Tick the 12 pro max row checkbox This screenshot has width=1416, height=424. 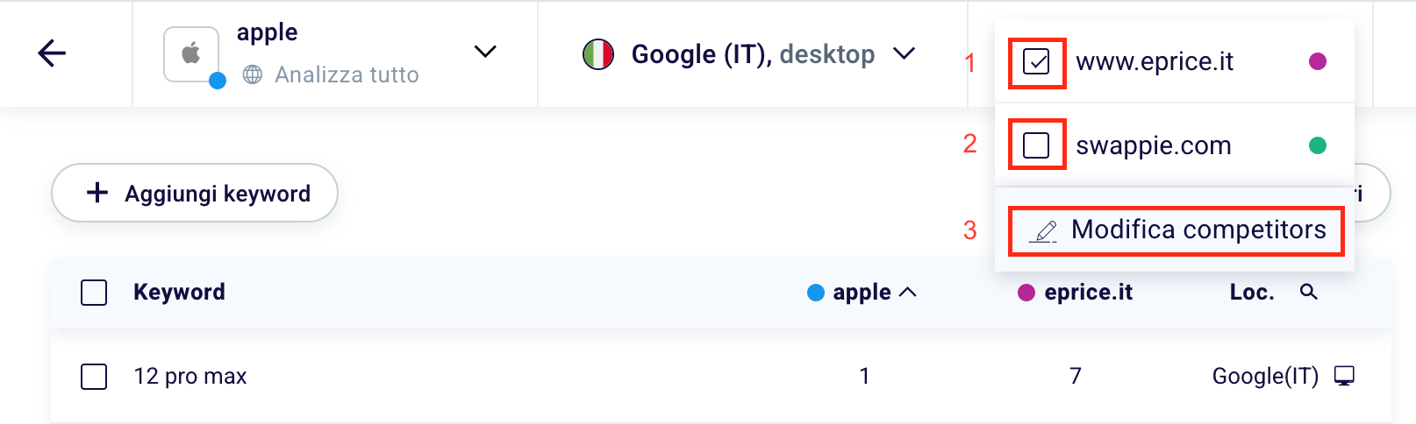coord(94,377)
